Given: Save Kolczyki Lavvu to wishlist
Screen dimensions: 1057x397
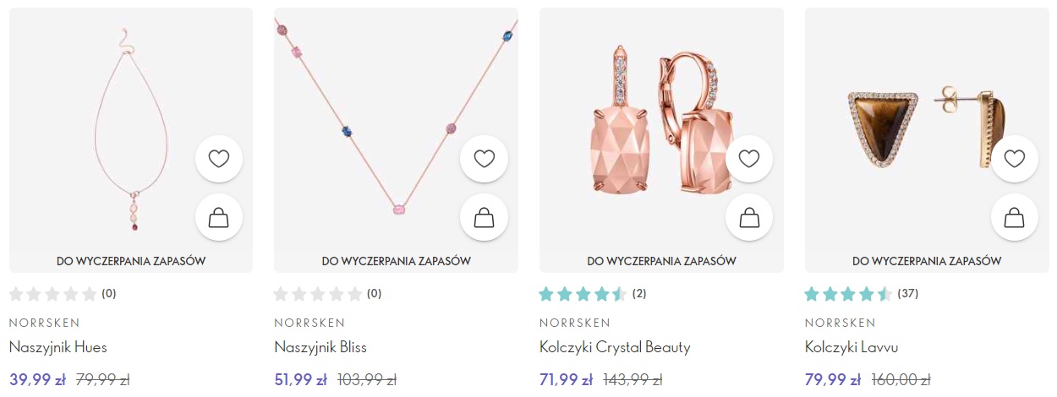Looking at the screenshot, I should point(1015,158).
